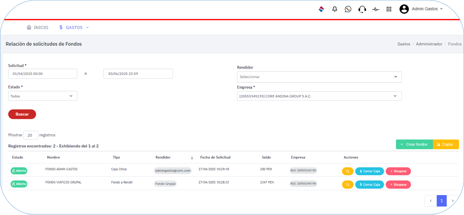Screen dimensions: 464x215
Task: Go to the next page arrow
Action: (453, 201)
